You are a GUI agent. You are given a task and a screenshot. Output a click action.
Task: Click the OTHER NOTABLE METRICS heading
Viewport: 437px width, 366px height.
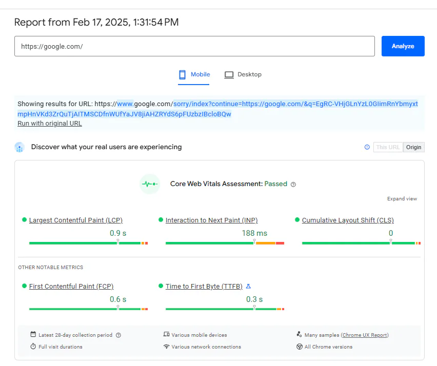(50, 268)
